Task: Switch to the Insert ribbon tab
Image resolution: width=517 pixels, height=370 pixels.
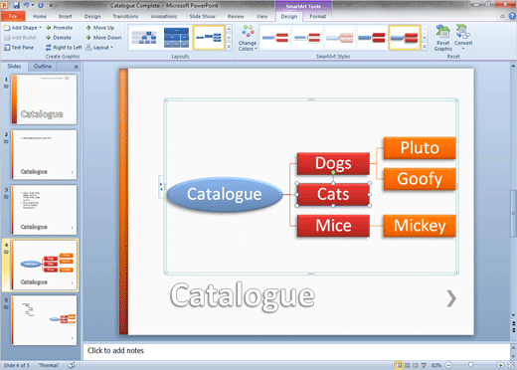Action: pos(66,16)
